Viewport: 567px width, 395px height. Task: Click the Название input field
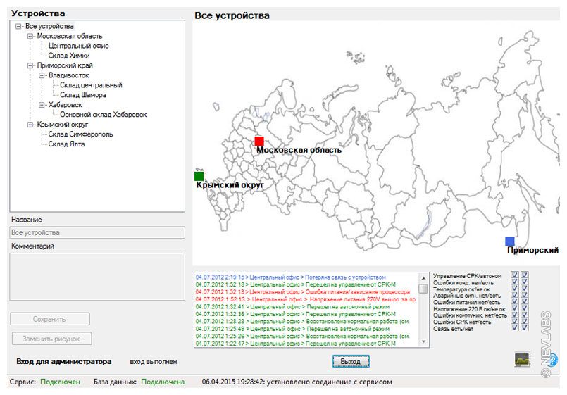point(97,232)
